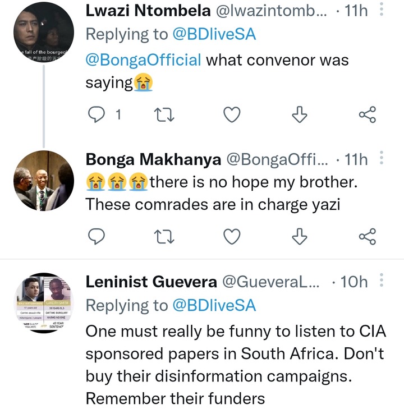This screenshot has width=404, height=409.
Task: Open @BDliveSA link in Leninist Guevera's reply
Action: [x=214, y=305]
